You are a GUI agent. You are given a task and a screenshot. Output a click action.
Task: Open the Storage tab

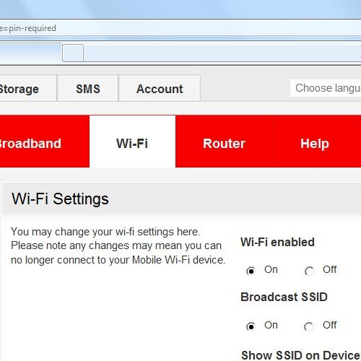click(x=27, y=88)
